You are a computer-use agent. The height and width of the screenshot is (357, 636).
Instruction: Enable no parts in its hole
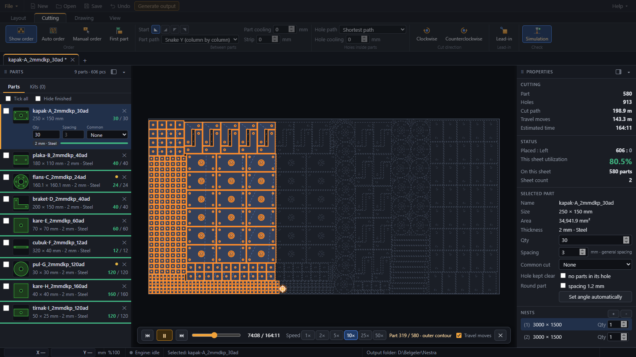click(563, 276)
